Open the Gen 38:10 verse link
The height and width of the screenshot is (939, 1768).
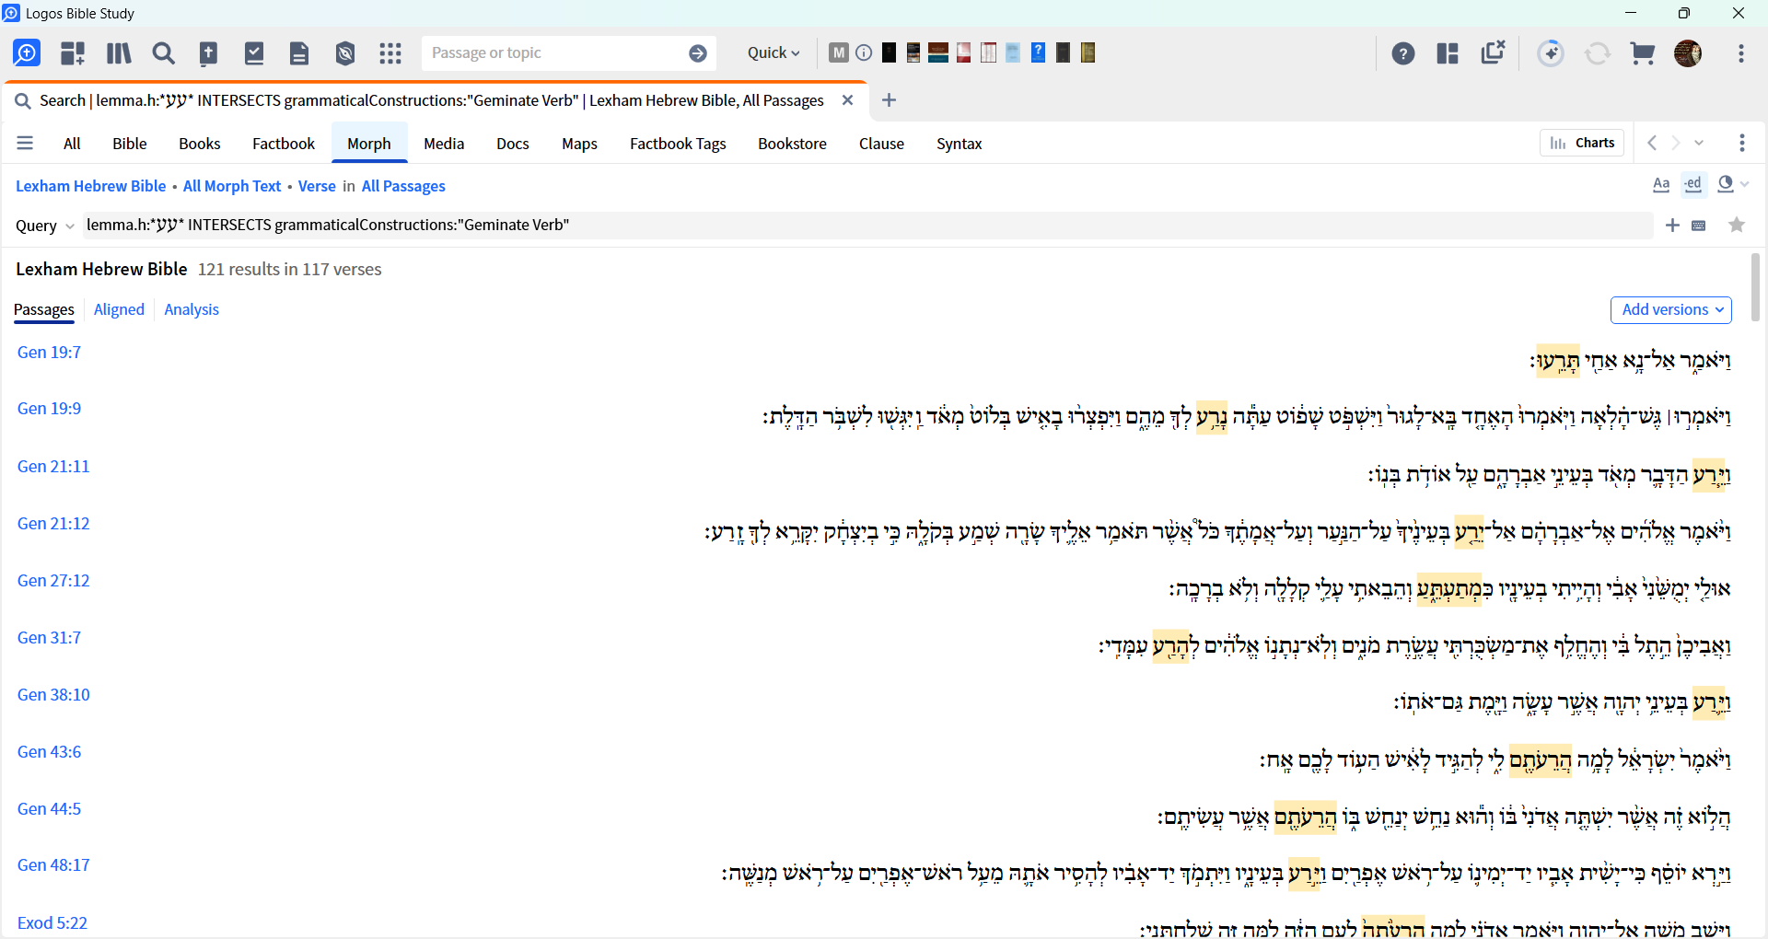(x=53, y=695)
